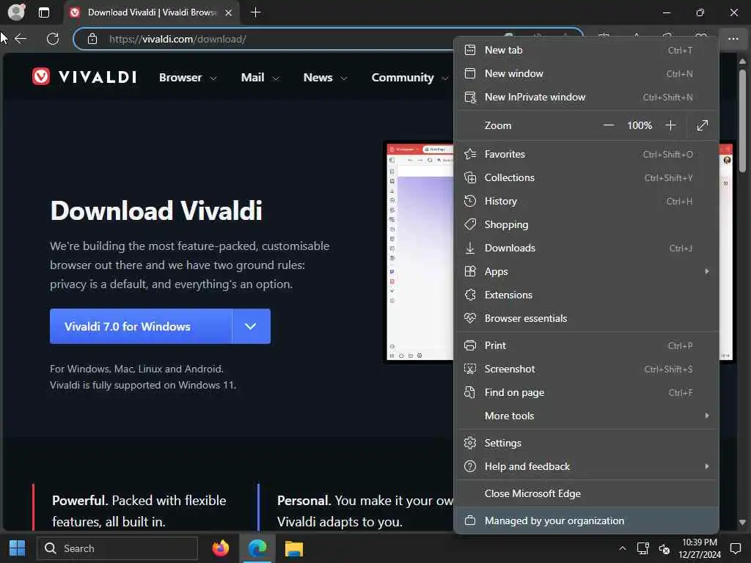This screenshot has width=751, height=563.
Task: Download Vivaldi 7.0 for Windows
Action: pos(141,326)
